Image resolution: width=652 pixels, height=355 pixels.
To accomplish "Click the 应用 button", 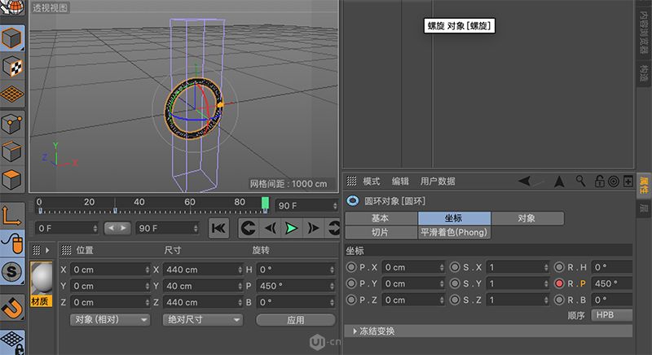I will coord(295,320).
